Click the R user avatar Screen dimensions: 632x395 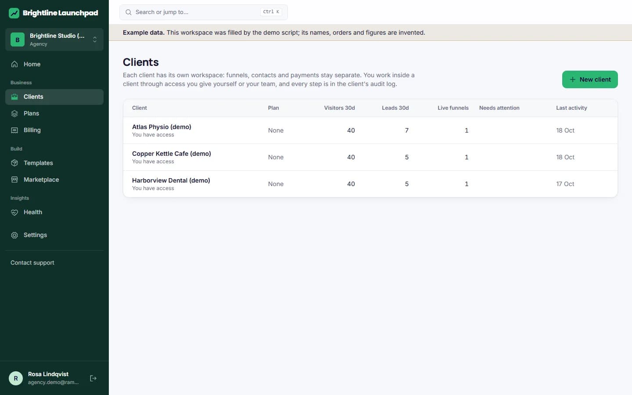pyautogui.click(x=16, y=378)
